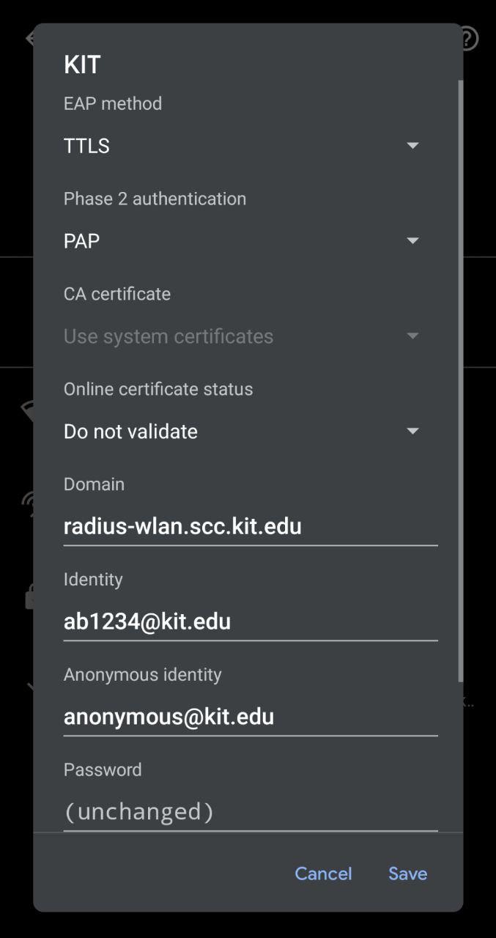
Task: Tap the Online certificate status dropdown arrow
Action: [412, 432]
